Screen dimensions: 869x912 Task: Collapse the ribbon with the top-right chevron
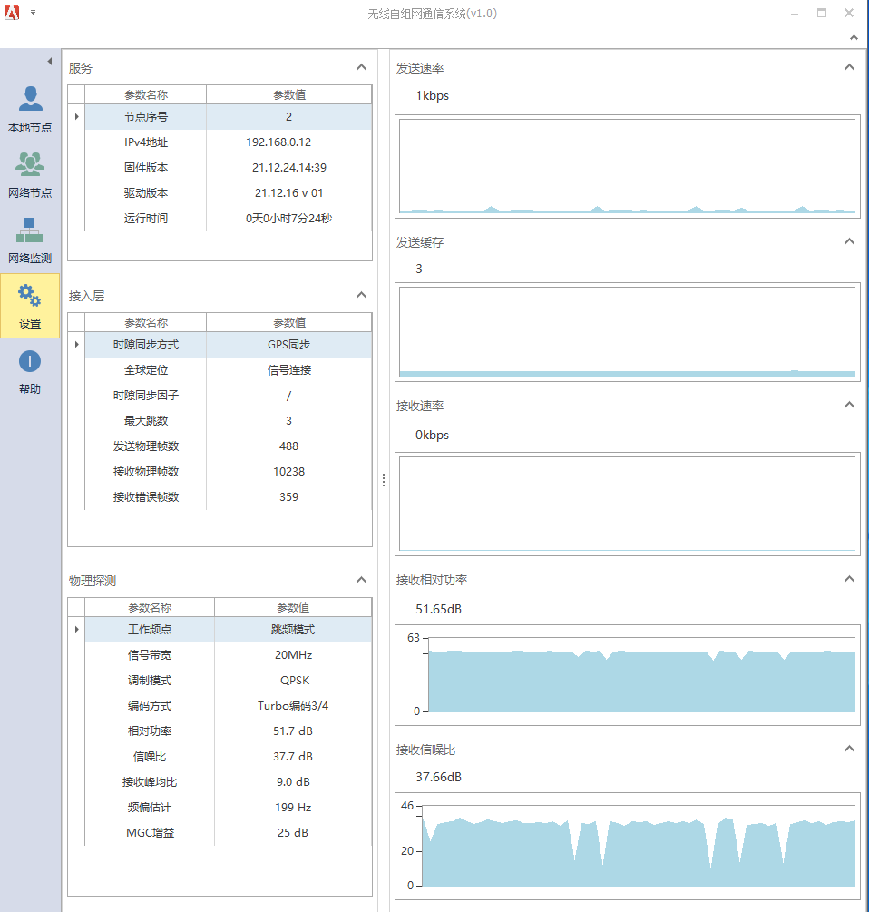click(854, 38)
